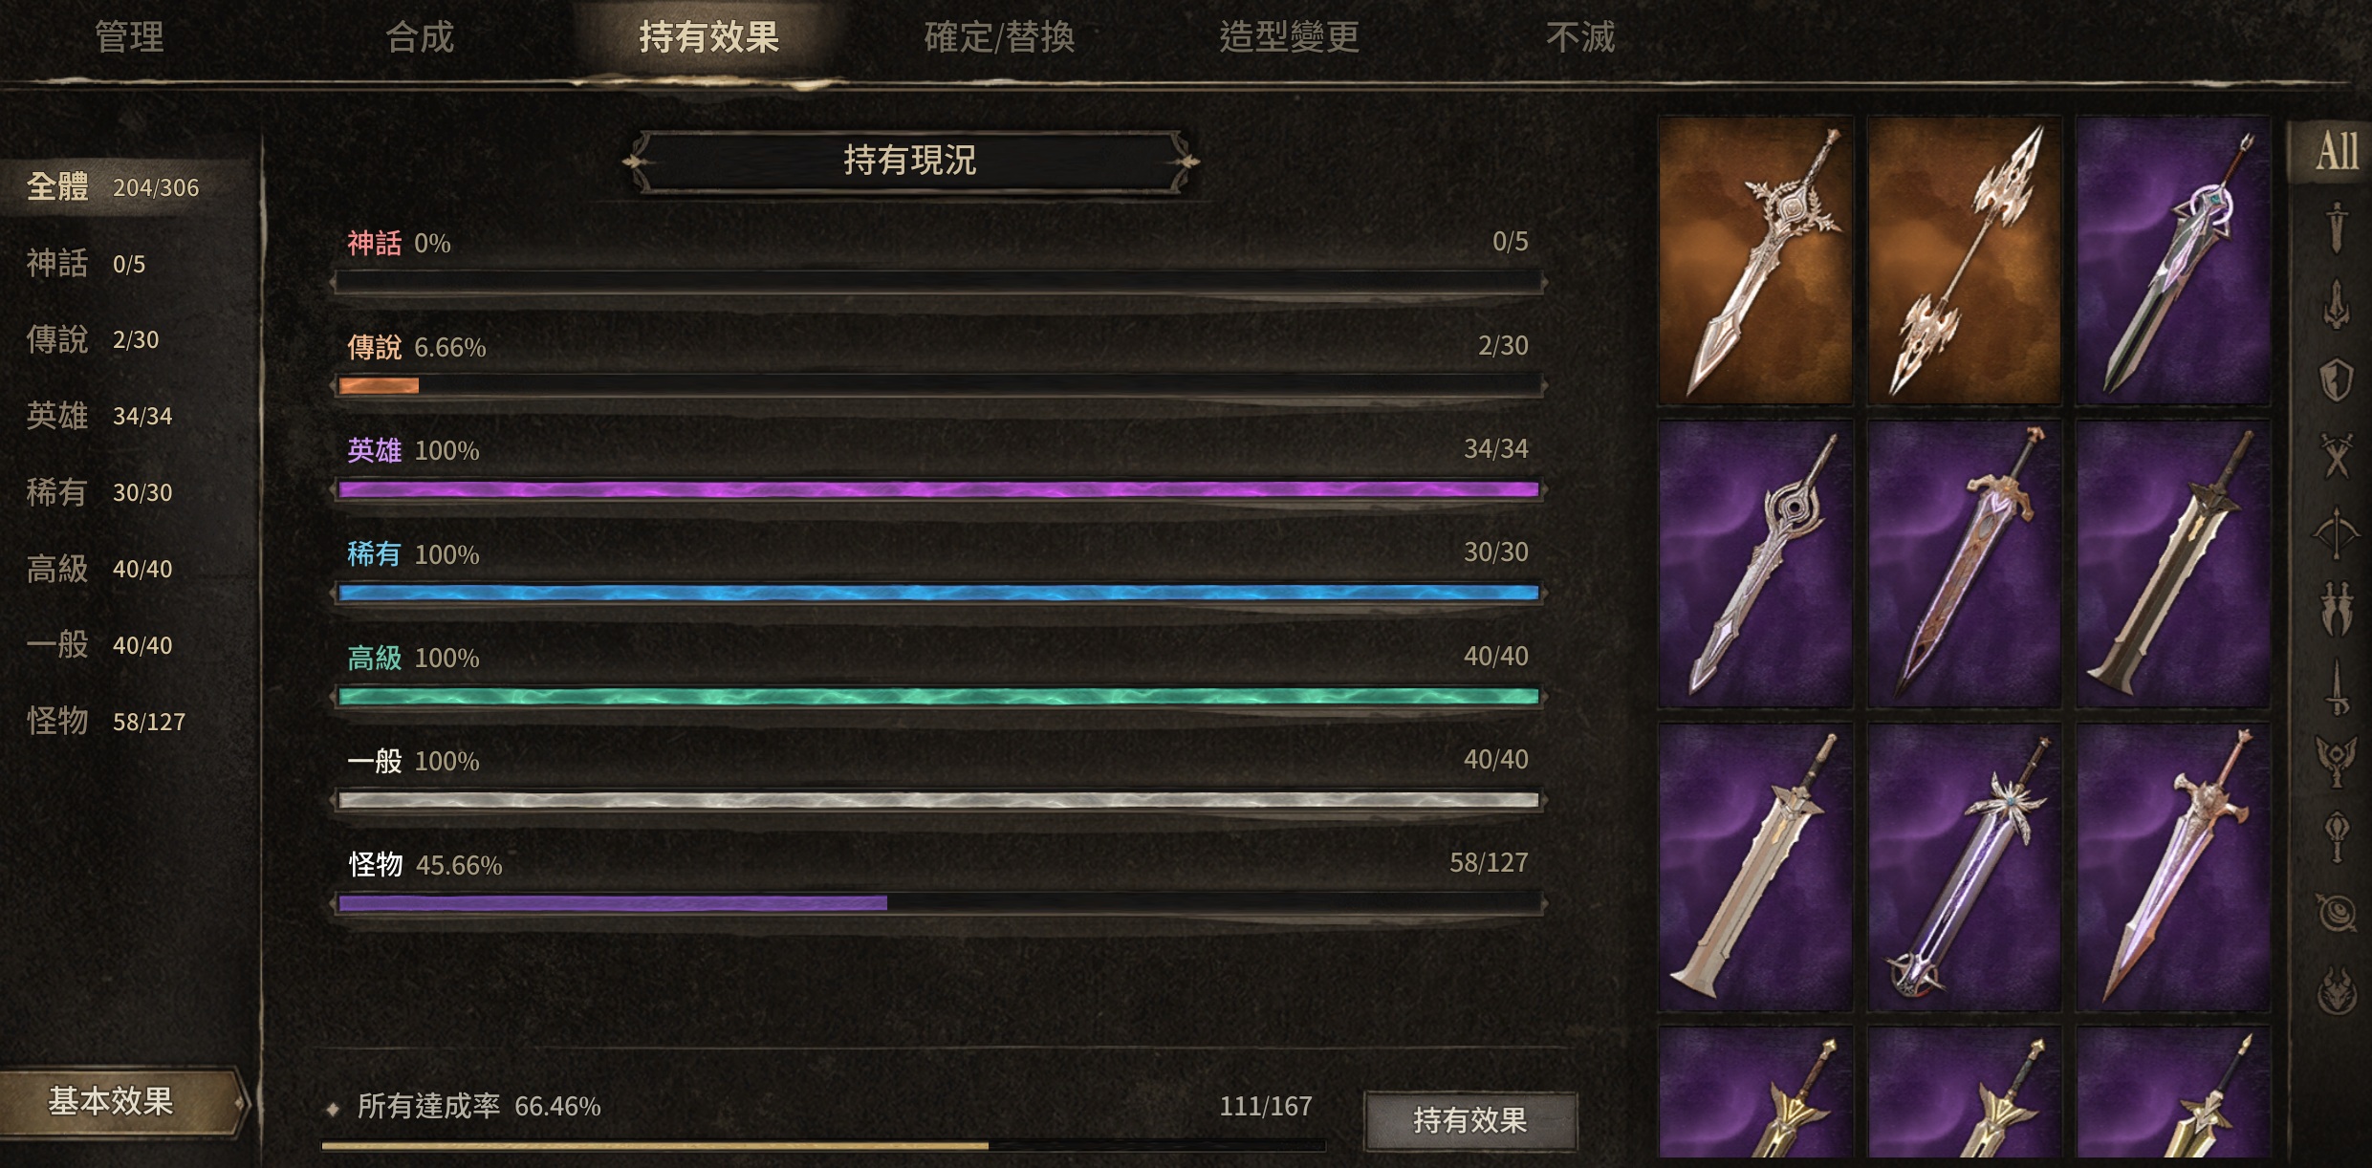
Task: Open the 確定/替換 tab
Action: pyautogui.click(x=999, y=38)
